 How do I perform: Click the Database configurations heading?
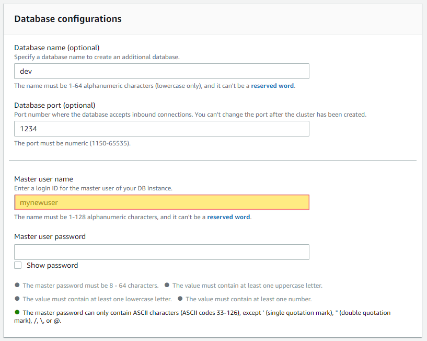pos(68,19)
